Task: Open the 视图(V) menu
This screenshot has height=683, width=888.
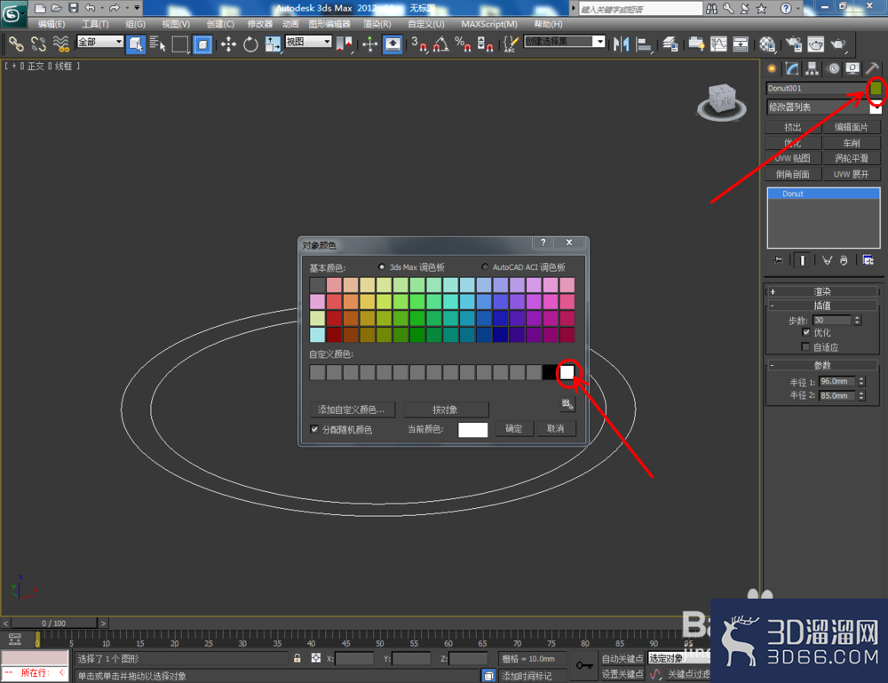Action: click(x=176, y=24)
